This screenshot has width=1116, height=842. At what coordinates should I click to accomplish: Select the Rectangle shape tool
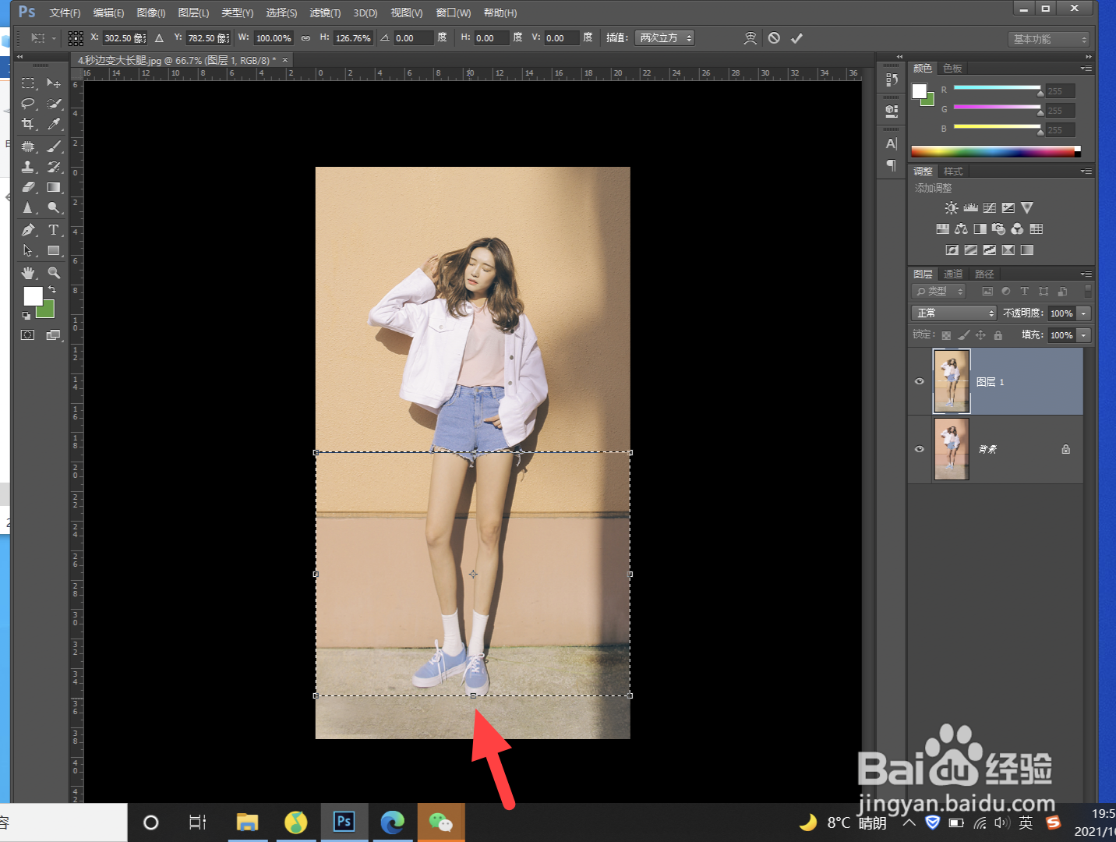[54, 250]
